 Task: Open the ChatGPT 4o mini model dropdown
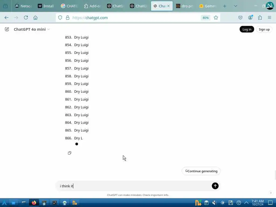(x=32, y=29)
